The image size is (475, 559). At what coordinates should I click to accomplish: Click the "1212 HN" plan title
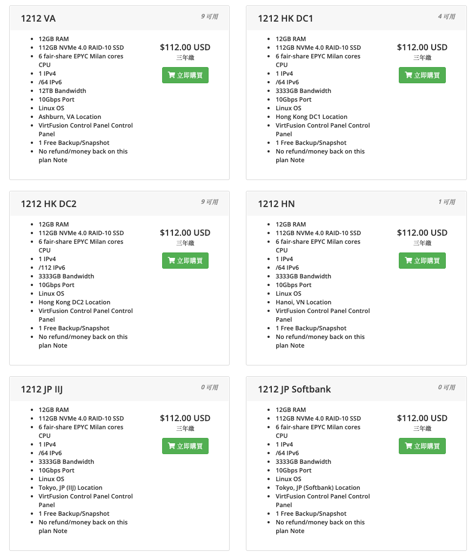pyautogui.click(x=276, y=204)
